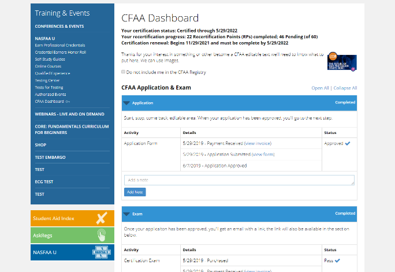Open Credential Earners Honor Roll link
This screenshot has height=272, width=395.
[x=61, y=52]
